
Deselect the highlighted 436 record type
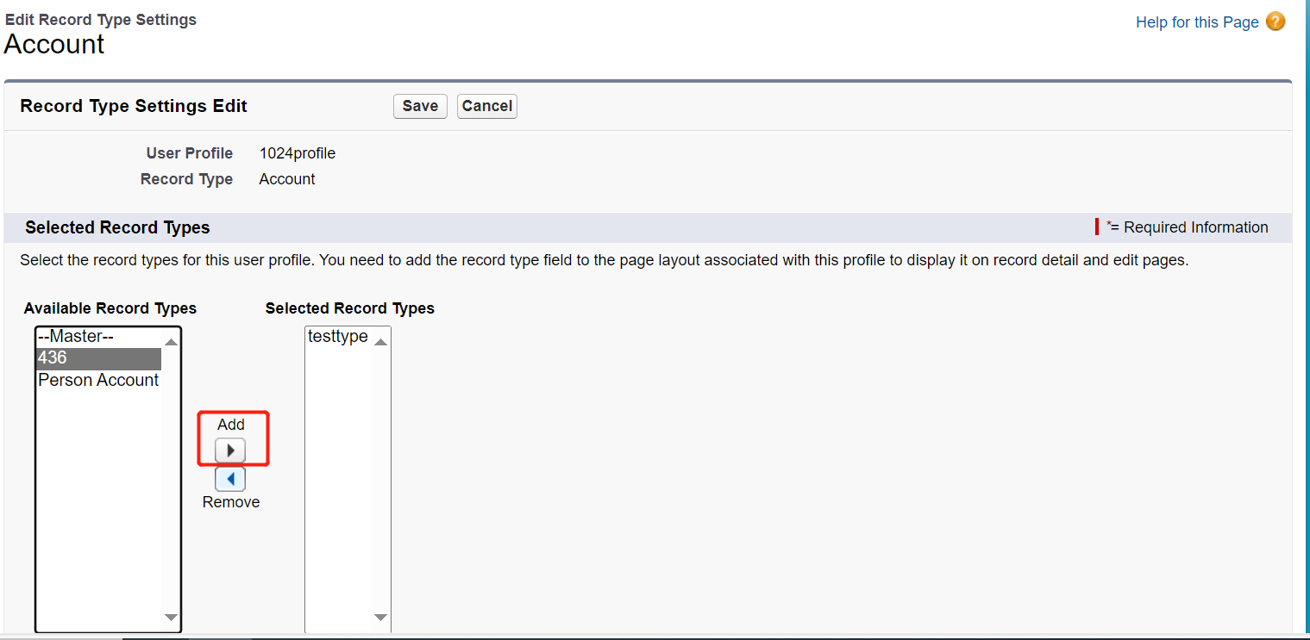tap(97, 357)
